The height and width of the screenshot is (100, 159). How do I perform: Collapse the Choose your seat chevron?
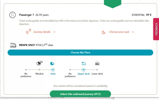tap(133, 32)
